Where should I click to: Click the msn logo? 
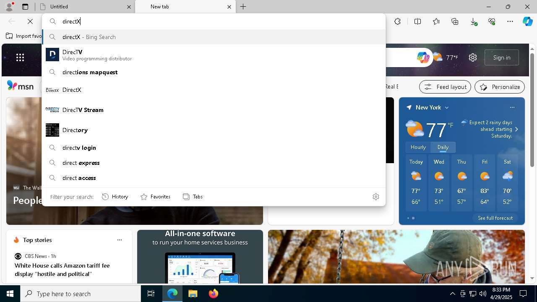click(x=20, y=86)
